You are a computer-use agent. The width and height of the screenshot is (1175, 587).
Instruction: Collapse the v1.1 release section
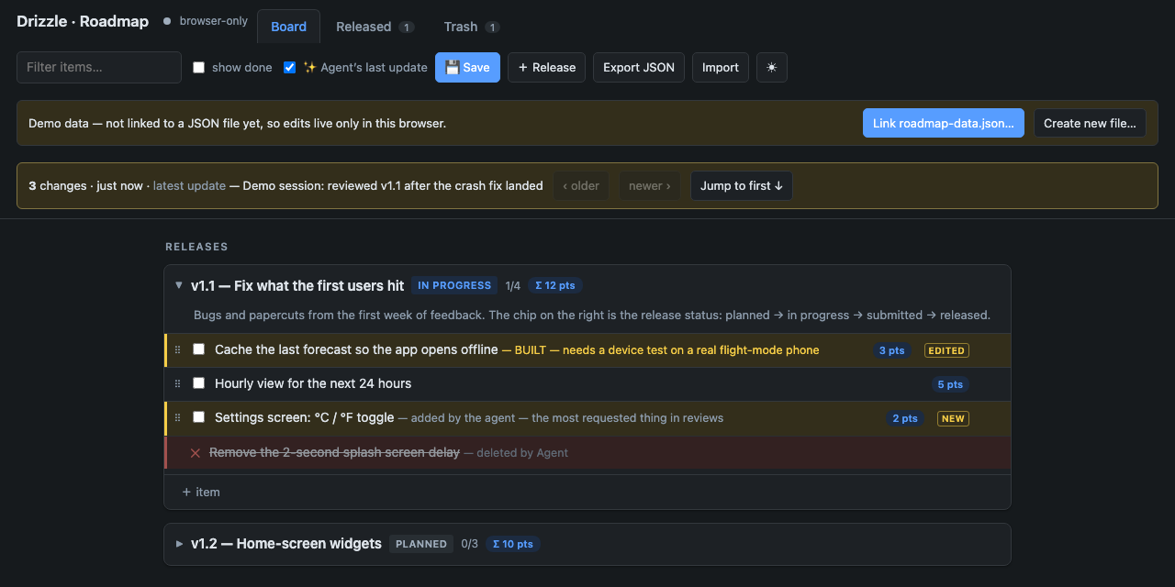(179, 285)
